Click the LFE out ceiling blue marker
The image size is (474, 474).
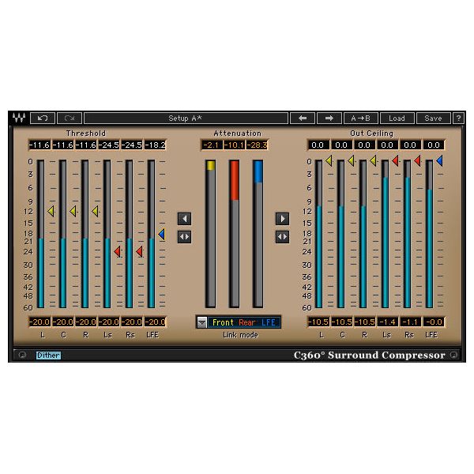(439, 160)
